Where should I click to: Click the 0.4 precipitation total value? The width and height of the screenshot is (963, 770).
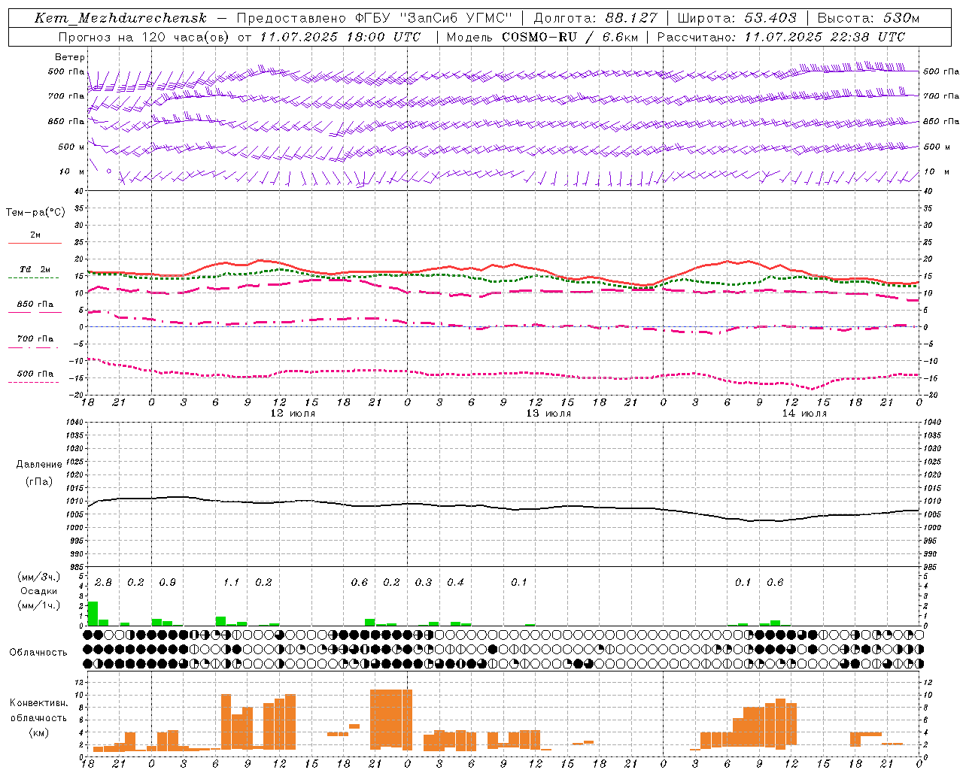[x=455, y=583]
